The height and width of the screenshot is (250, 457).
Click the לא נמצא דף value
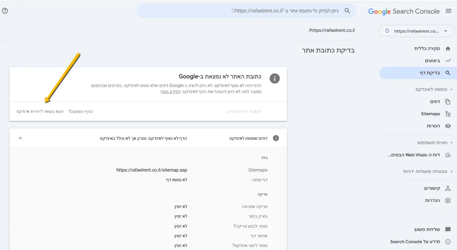177,180
